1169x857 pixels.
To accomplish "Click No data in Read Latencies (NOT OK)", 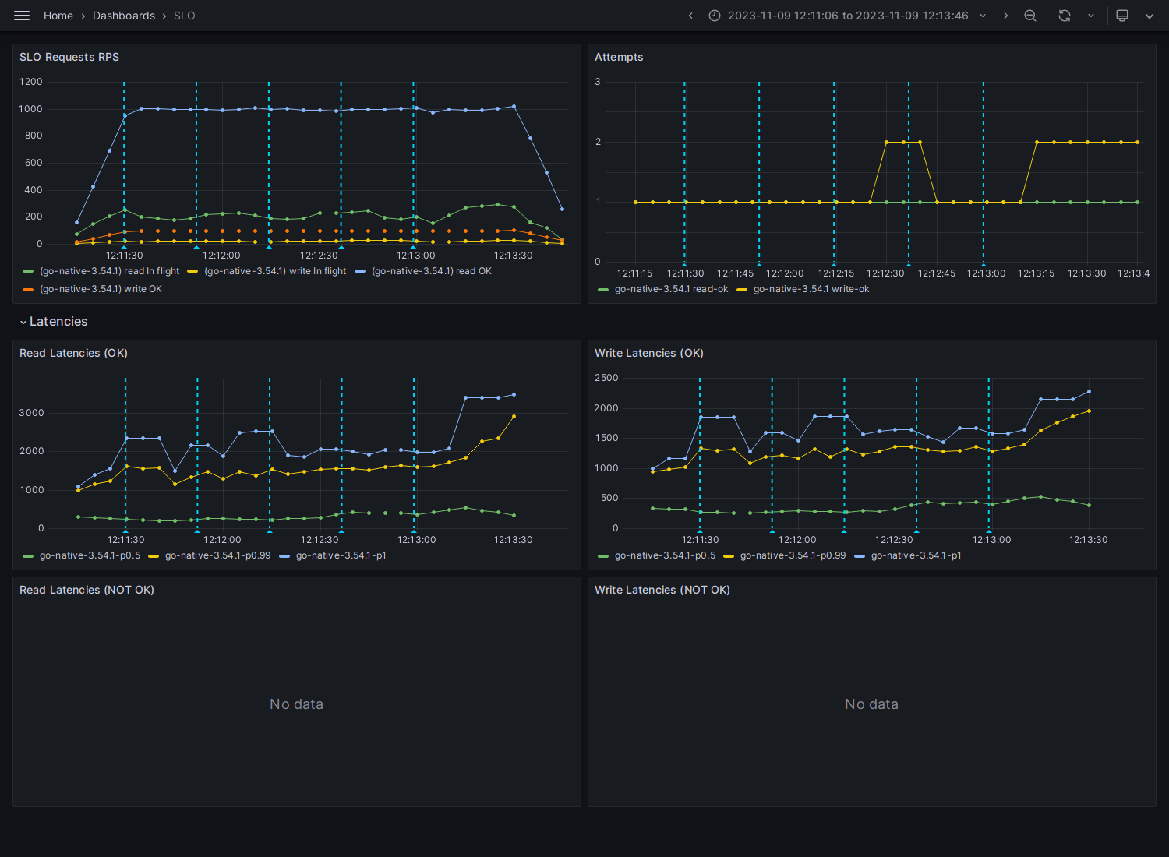I will [x=296, y=704].
